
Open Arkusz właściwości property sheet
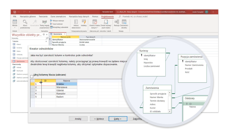coord(76,24)
